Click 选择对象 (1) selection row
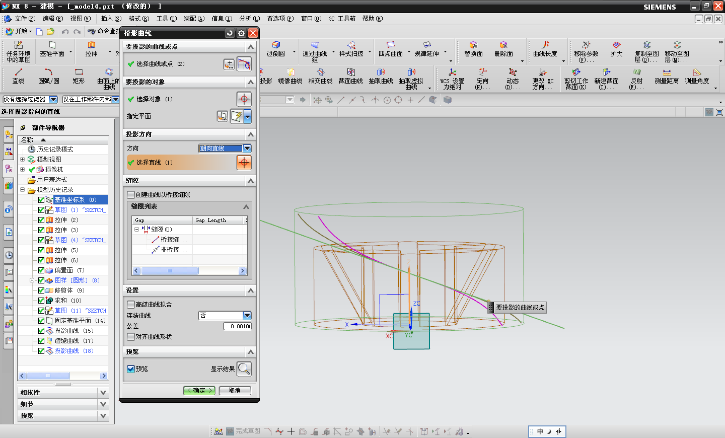This screenshot has width=725, height=438. pyautogui.click(x=189, y=99)
